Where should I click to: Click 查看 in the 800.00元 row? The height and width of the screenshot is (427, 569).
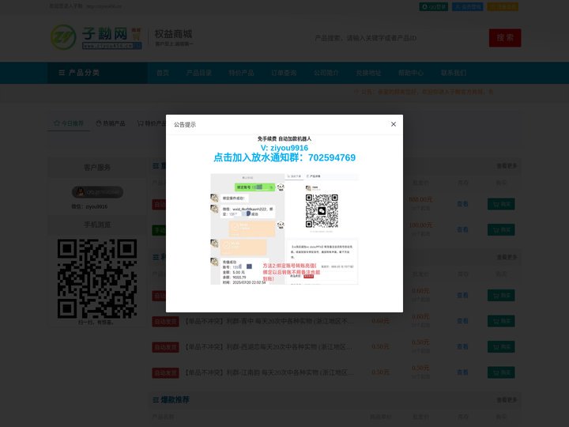(462, 204)
